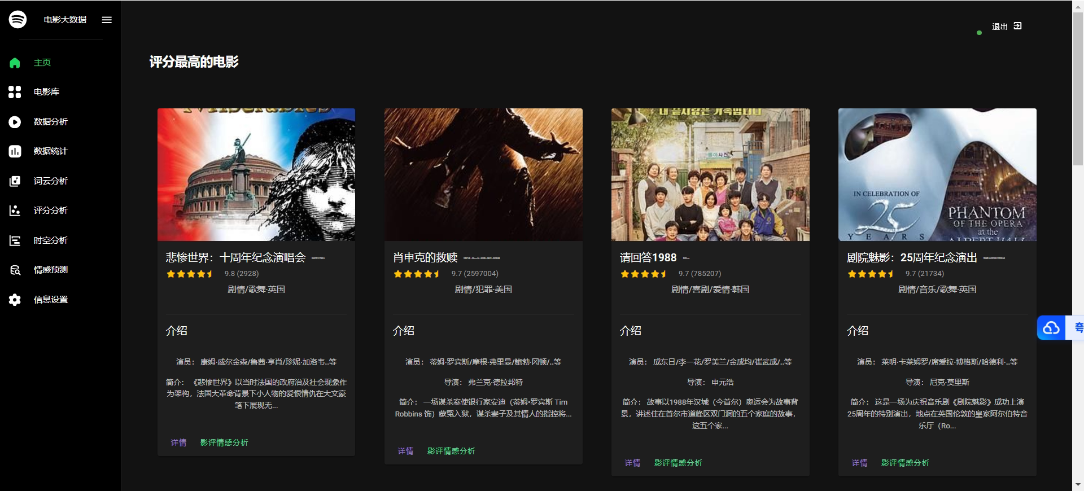Viewport: 1084px width, 491px height.
Task: Click the cast line starting 康姆·威尔金森
Action: 256,362
